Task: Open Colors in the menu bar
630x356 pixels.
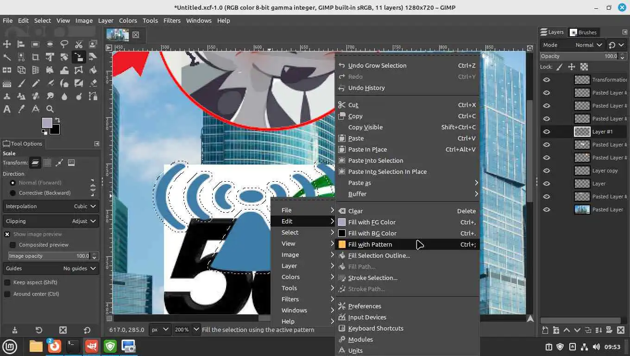Action: click(x=128, y=20)
